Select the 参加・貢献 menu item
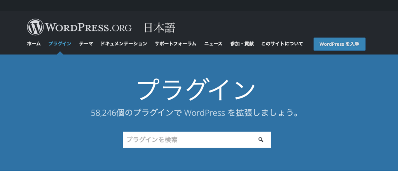 (242, 44)
